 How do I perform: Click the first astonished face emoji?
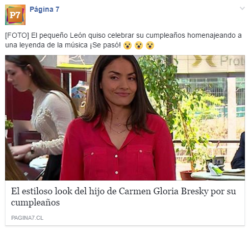point(128,45)
